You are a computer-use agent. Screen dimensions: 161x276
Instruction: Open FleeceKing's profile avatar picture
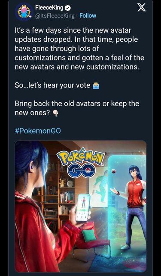pos(24,12)
